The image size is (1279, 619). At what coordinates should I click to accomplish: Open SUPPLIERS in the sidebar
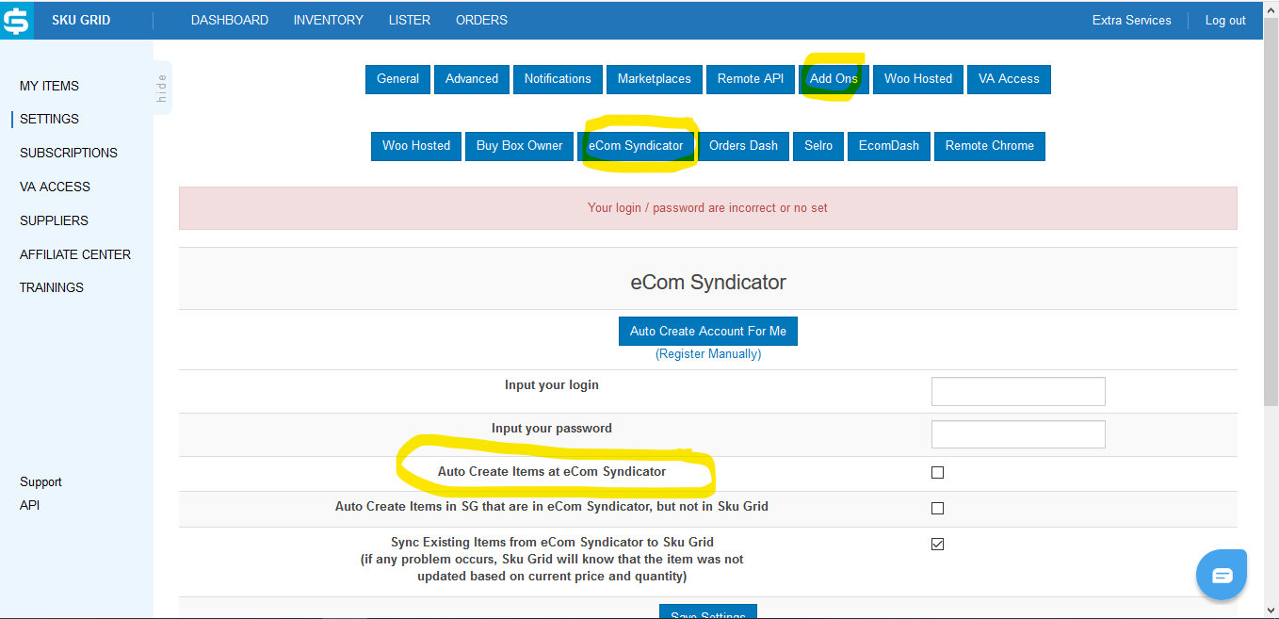pos(54,220)
